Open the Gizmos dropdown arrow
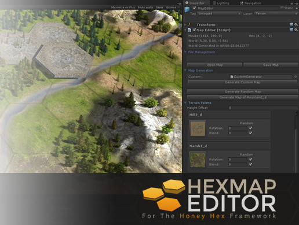299x225 pixels. point(178,8)
